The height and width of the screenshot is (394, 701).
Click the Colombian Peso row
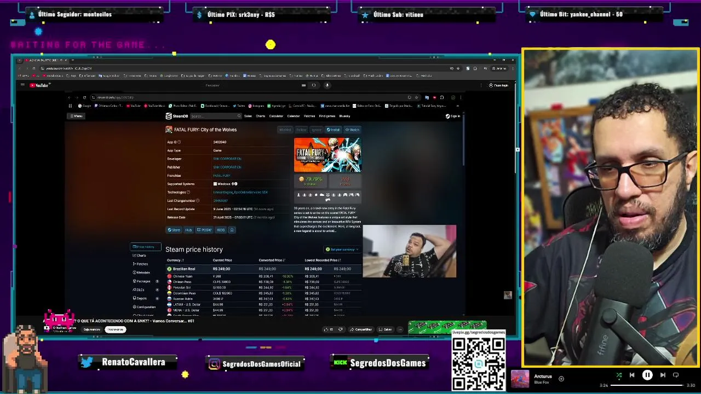point(264,293)
